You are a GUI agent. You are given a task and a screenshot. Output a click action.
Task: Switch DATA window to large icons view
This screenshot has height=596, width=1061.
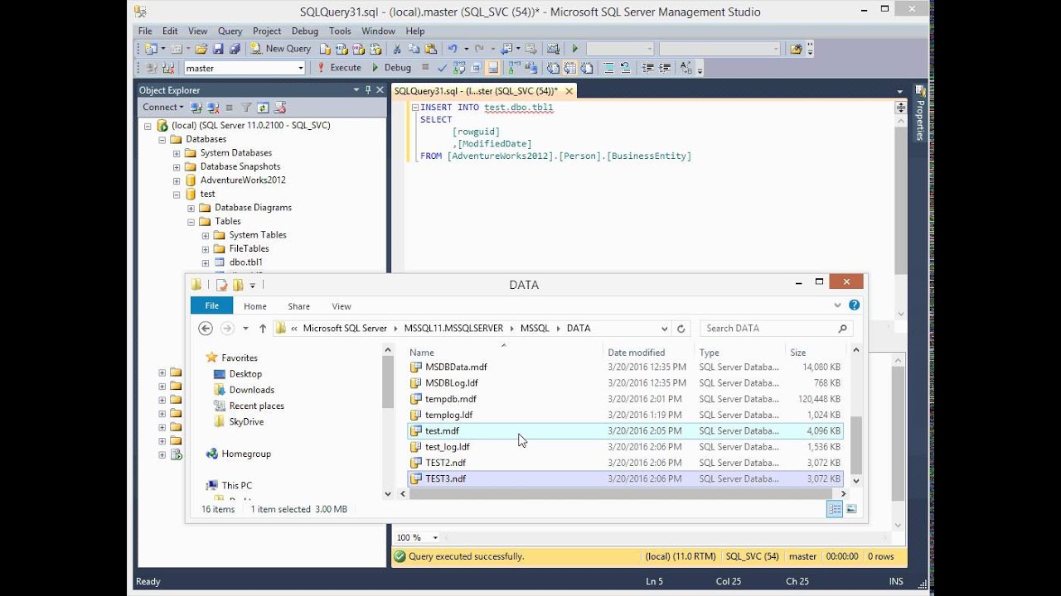pos(850,509)
